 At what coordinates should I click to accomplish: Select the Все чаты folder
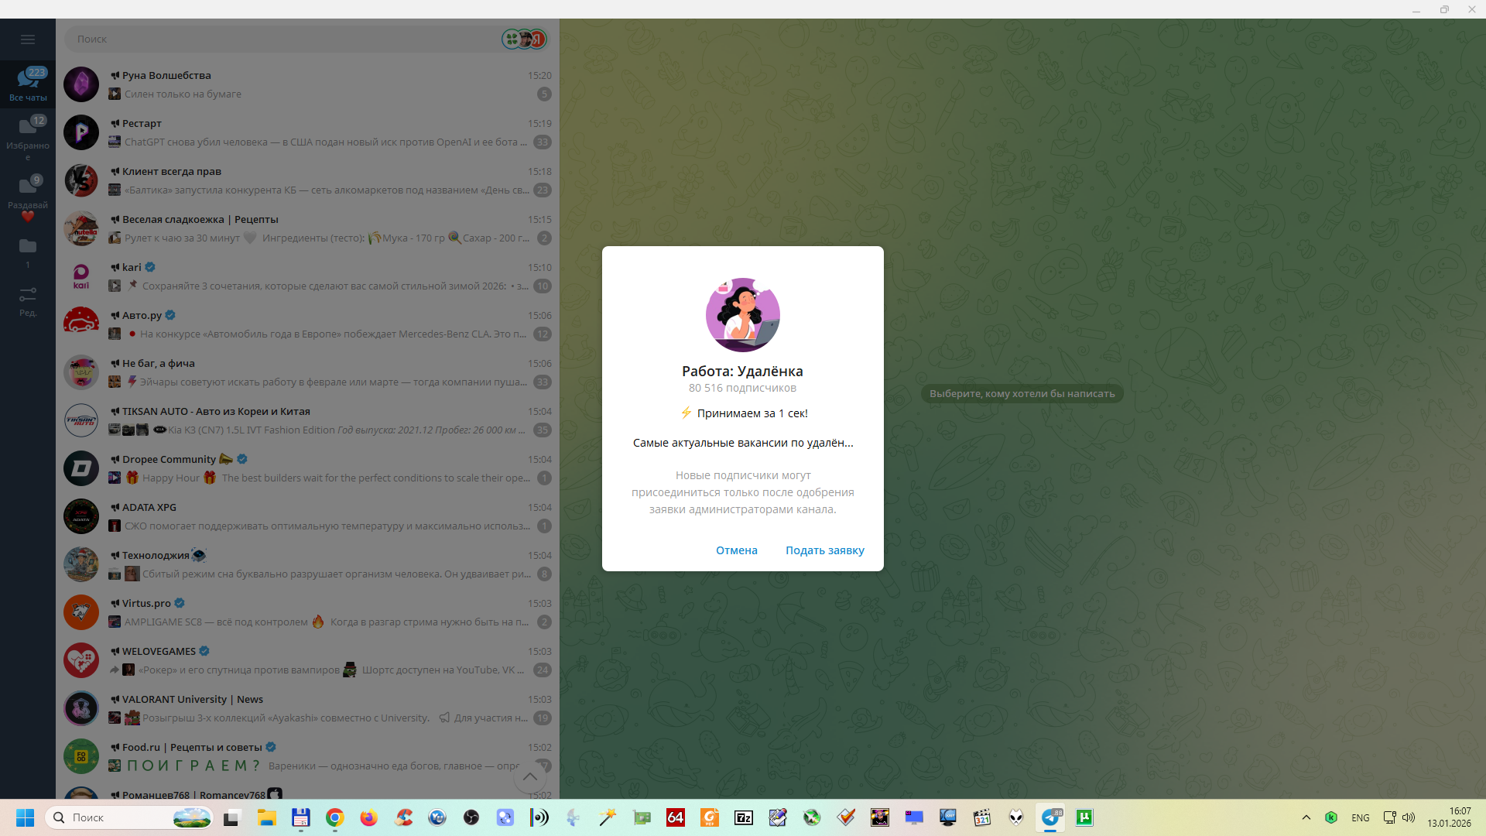tap(28, 84)
